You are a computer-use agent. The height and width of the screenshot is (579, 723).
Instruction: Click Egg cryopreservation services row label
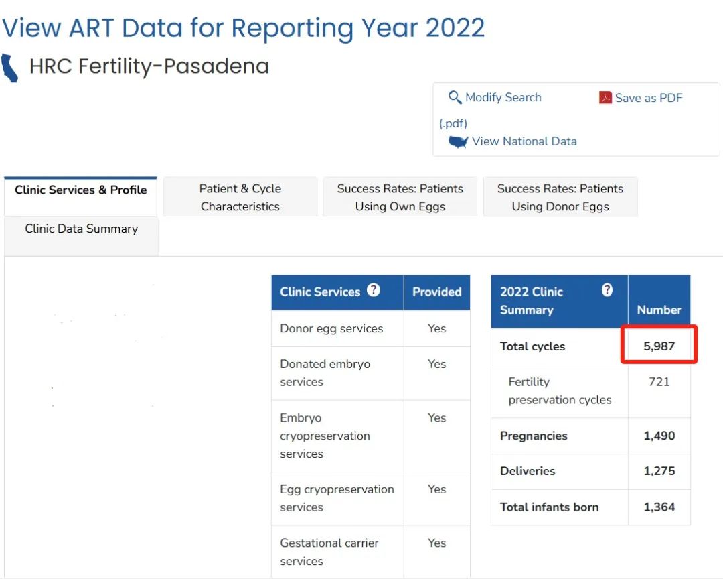coord(337,498)
